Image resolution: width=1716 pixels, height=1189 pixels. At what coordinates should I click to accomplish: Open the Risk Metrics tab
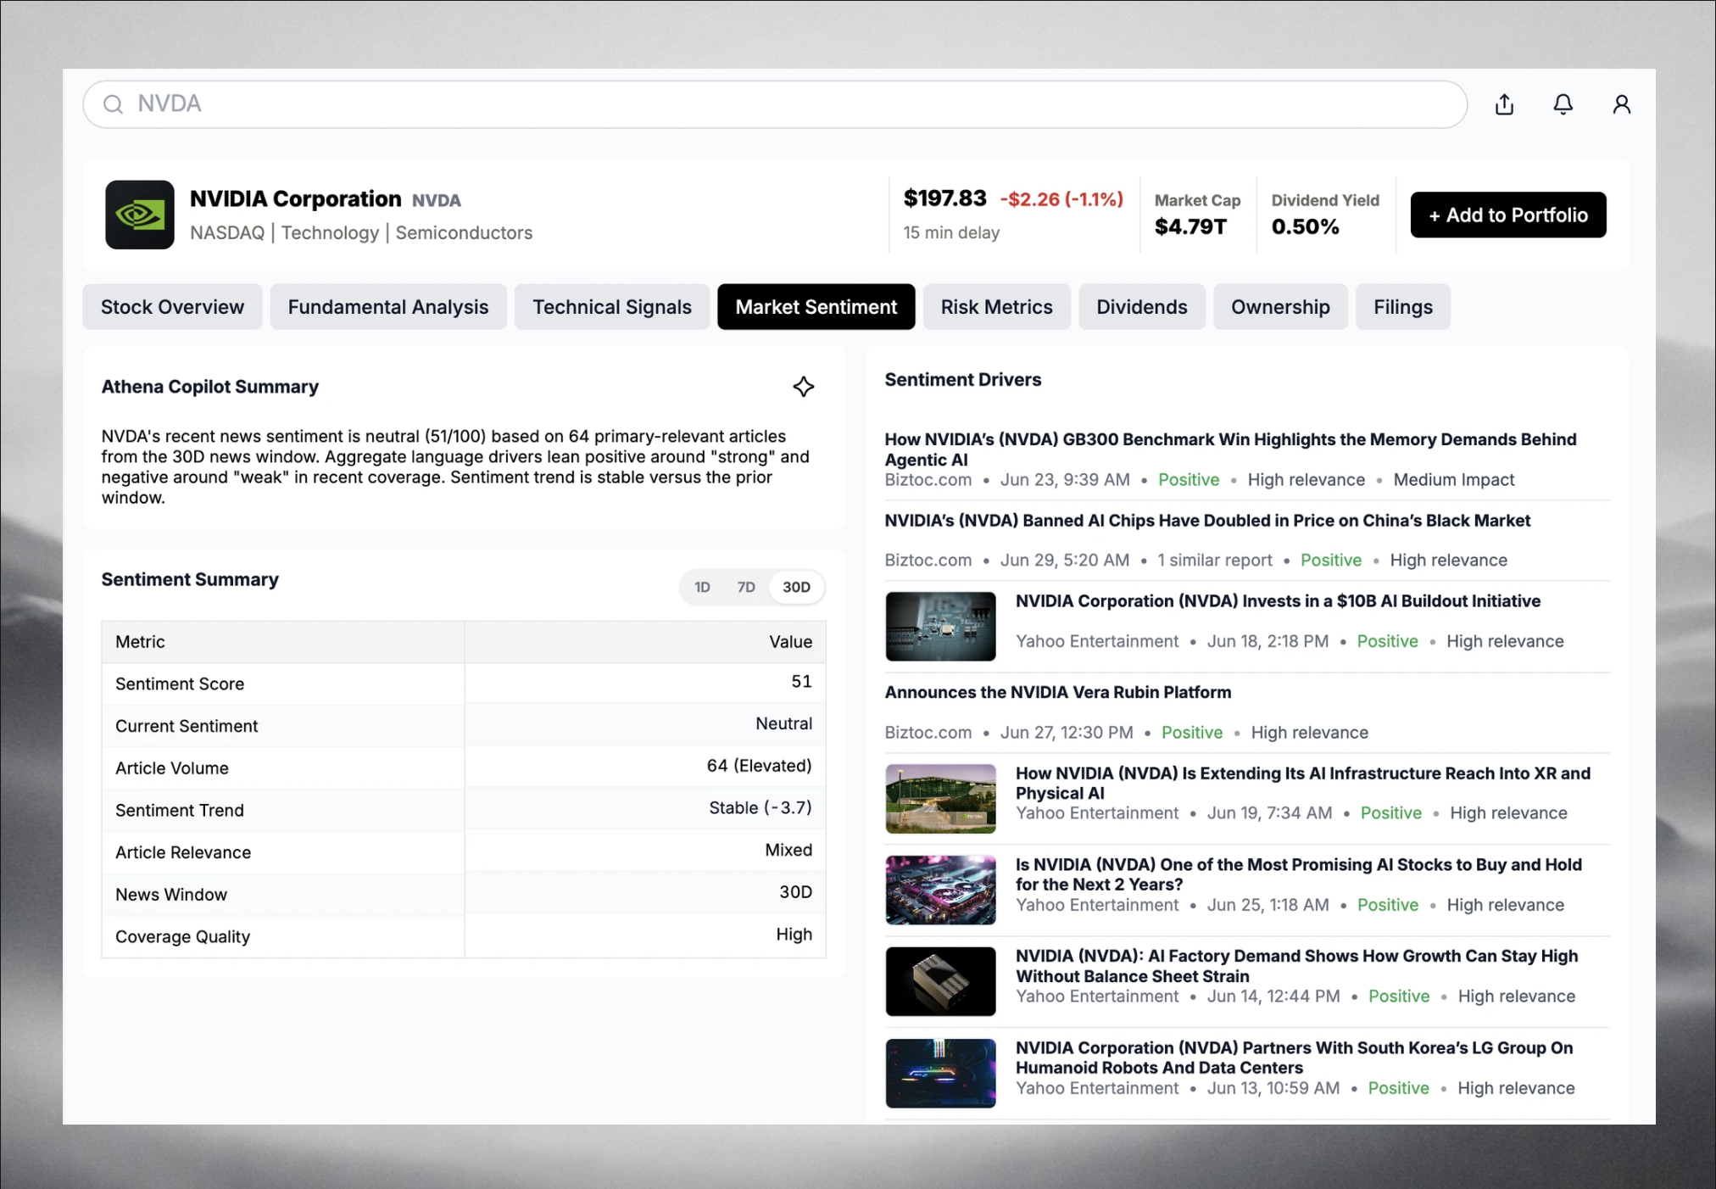(996, 307)
